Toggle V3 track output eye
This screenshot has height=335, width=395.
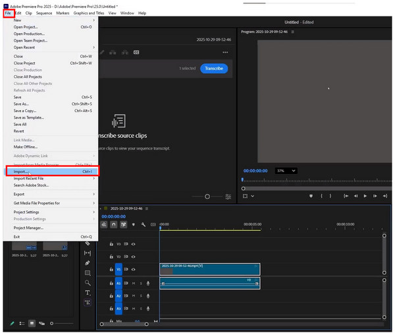[x=133, y=244]
